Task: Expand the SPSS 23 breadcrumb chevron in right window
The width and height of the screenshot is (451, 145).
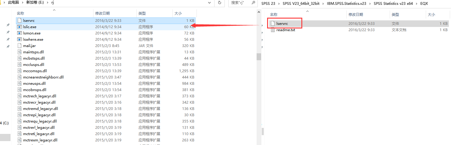Action: pos(279,4)
